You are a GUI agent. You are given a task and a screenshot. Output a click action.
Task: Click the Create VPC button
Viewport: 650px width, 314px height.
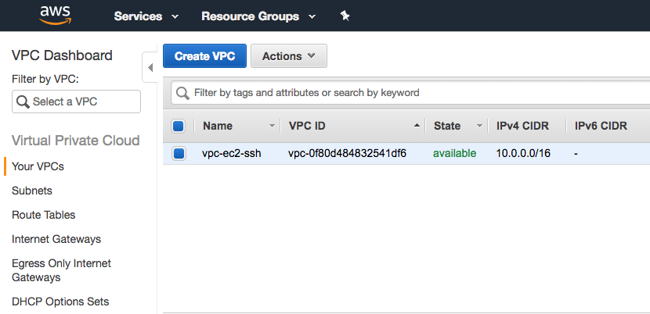(x=204, y=56)
